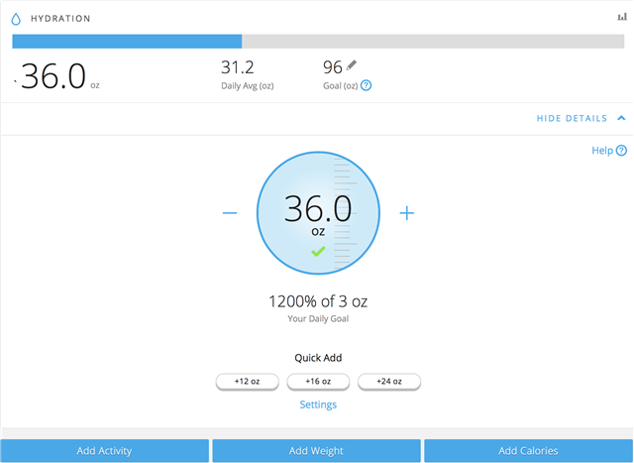Quick add +16 oz
The width and height of the screenshot is (634, 463).
(x=318, y=381)
